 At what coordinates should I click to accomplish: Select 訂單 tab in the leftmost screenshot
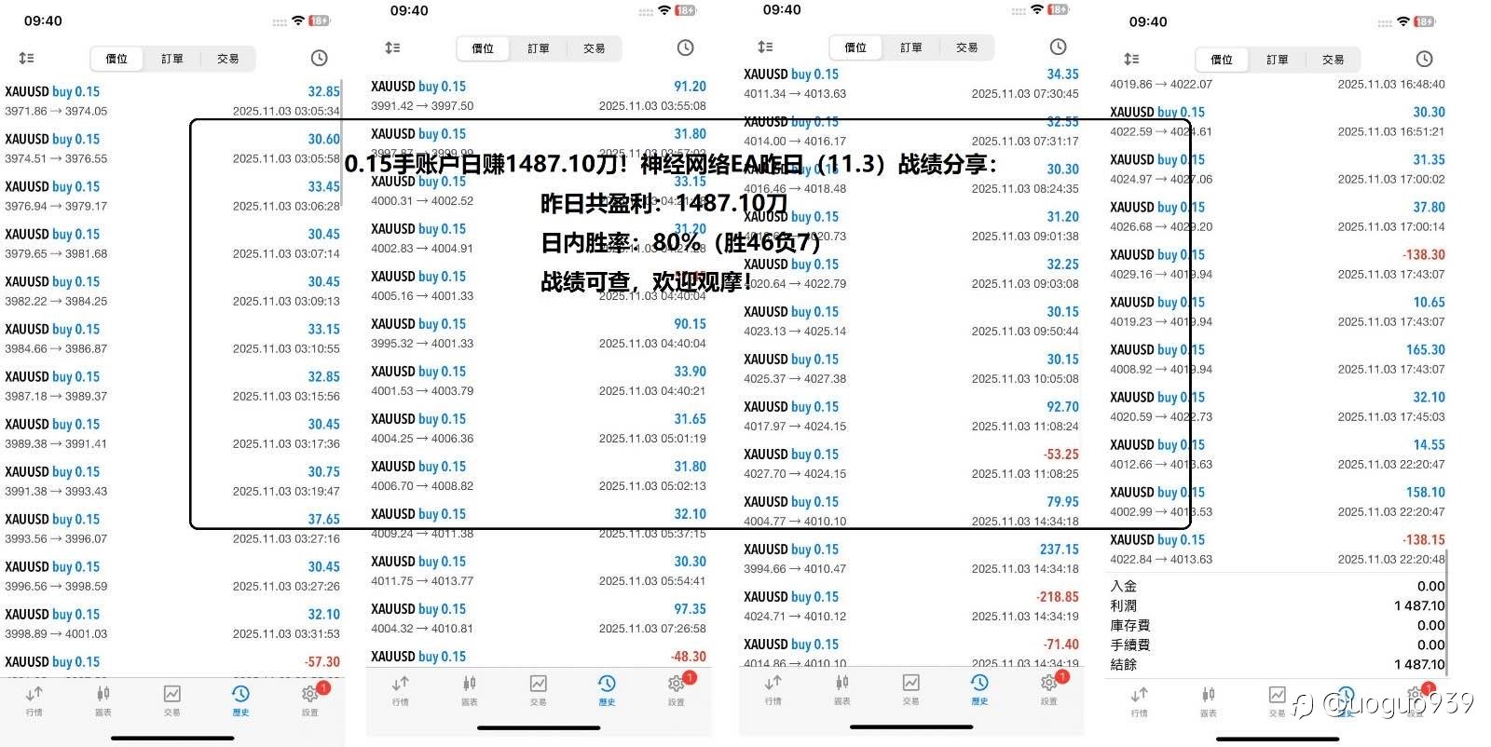[x=172, y=59]
